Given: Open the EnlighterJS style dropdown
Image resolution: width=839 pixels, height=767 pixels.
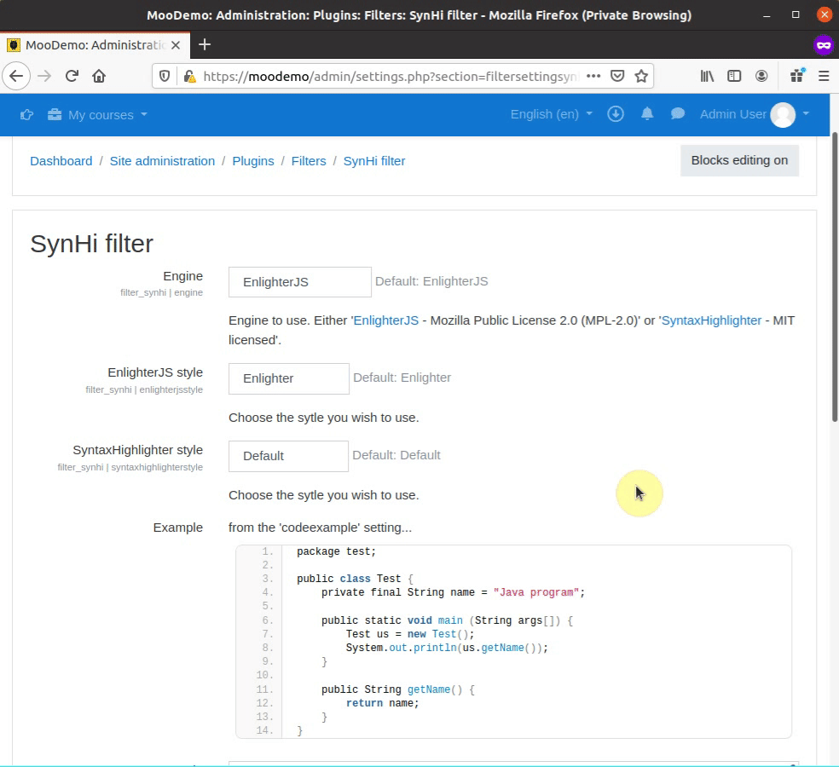Looking at the screenshot, I should tap(289, 378).
